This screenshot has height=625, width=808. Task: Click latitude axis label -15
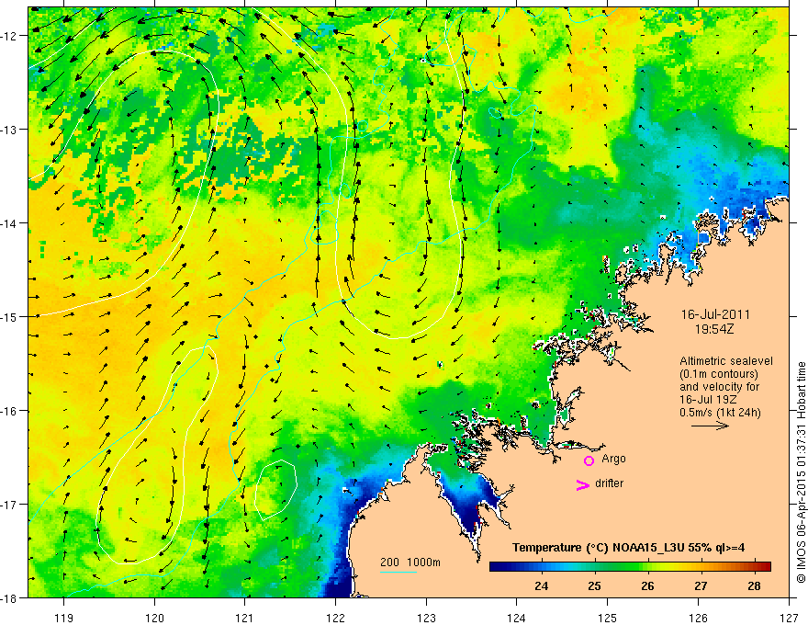(10, 316)
